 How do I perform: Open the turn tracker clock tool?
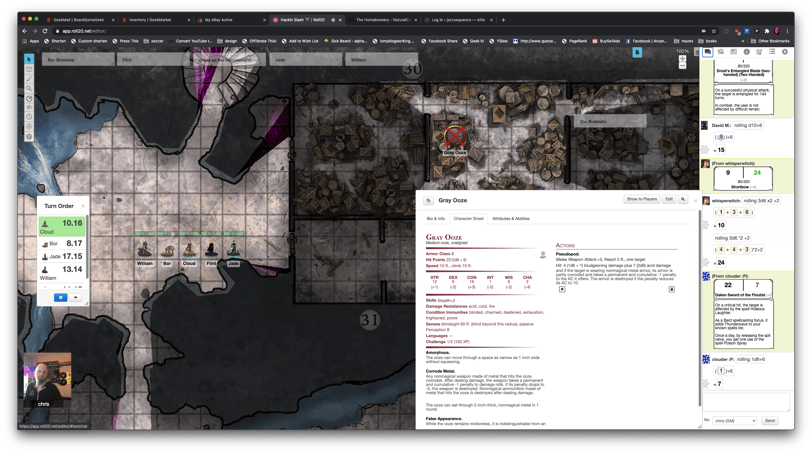[x=29, y=116]
